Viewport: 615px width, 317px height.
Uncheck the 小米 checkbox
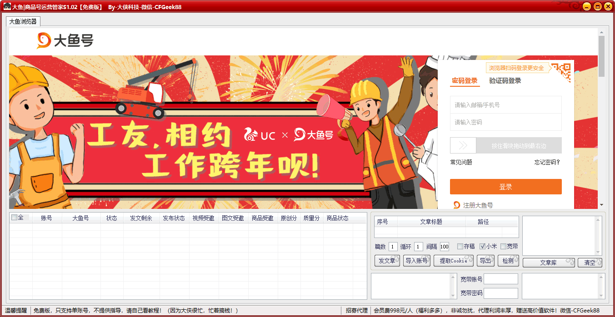pyautogui.click(x=483, y=247)
